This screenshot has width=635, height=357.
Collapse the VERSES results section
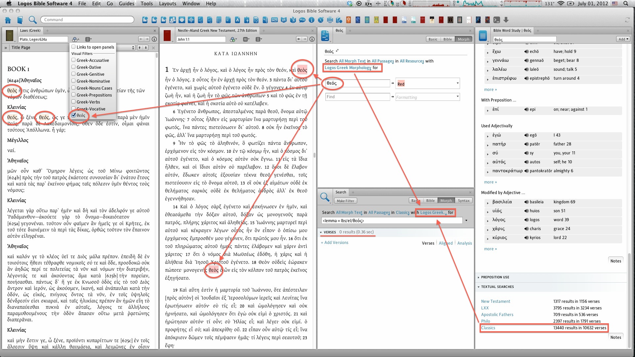coord(321,232)
